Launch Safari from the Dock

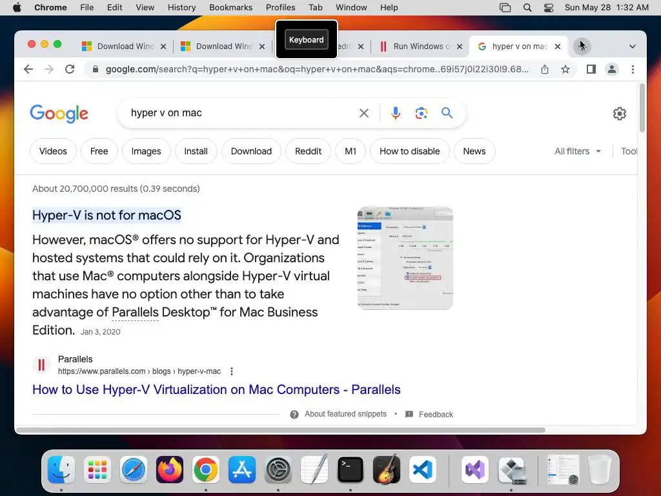[x=134, y=470]
